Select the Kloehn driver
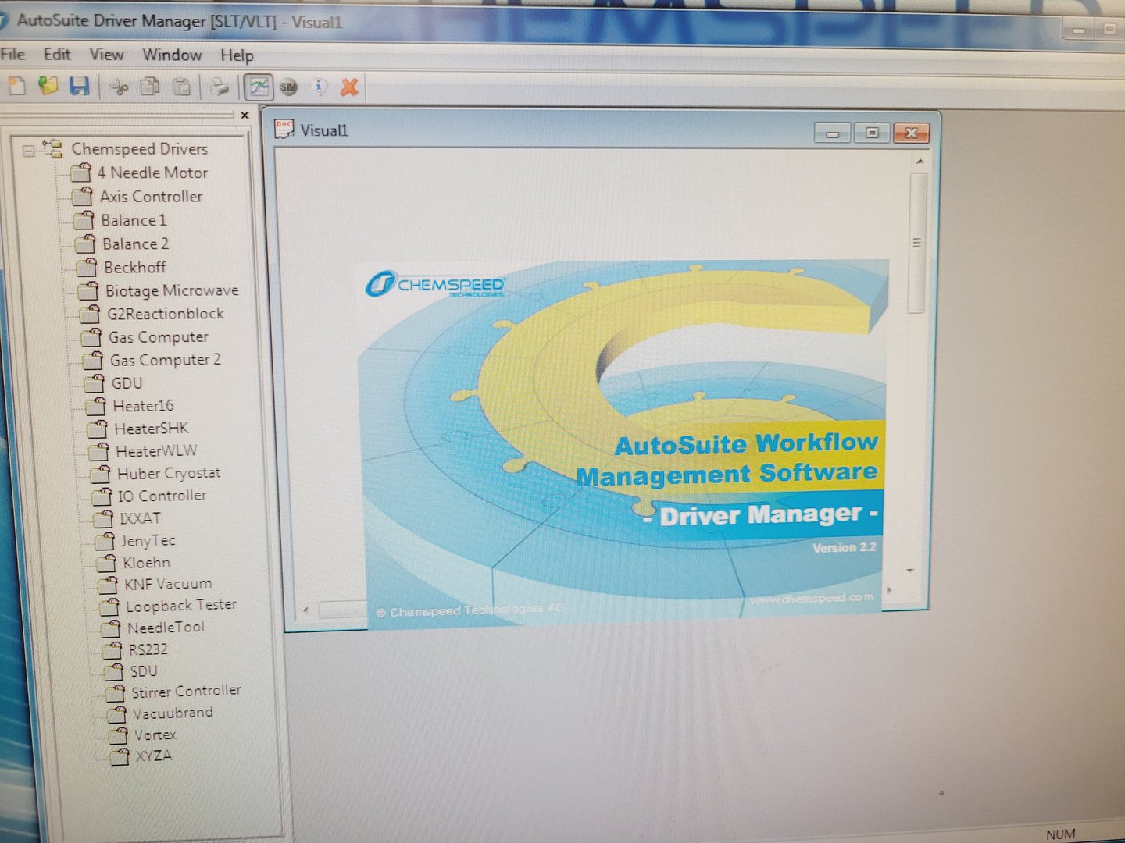1125x843 pixels. click(x=146, y=562)
